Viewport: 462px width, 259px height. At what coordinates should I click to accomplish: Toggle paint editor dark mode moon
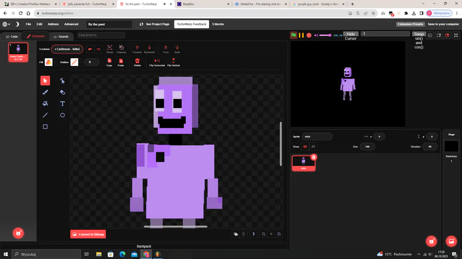coord(253,234)
